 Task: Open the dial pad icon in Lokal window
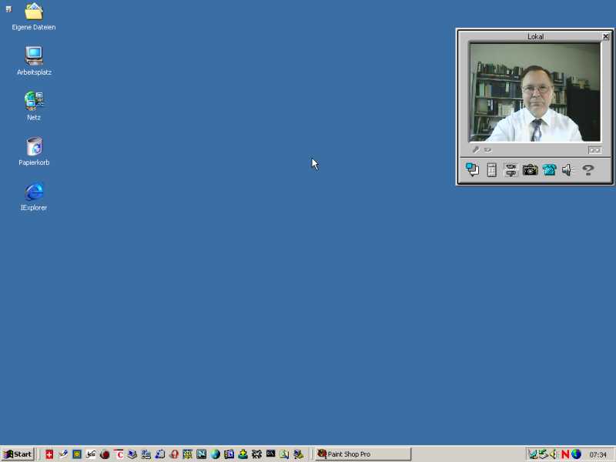pyautogui.click(x=491, y=169)
